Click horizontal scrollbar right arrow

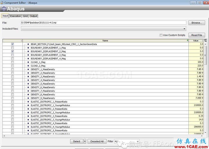[202, 136]
